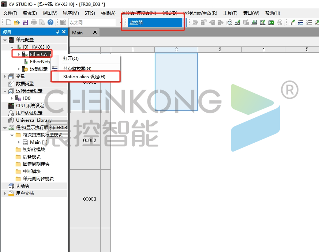Close the Main editor tab
Image resolution: width=319 pixels, height=252 pixels.
click(x=95, y=32)
